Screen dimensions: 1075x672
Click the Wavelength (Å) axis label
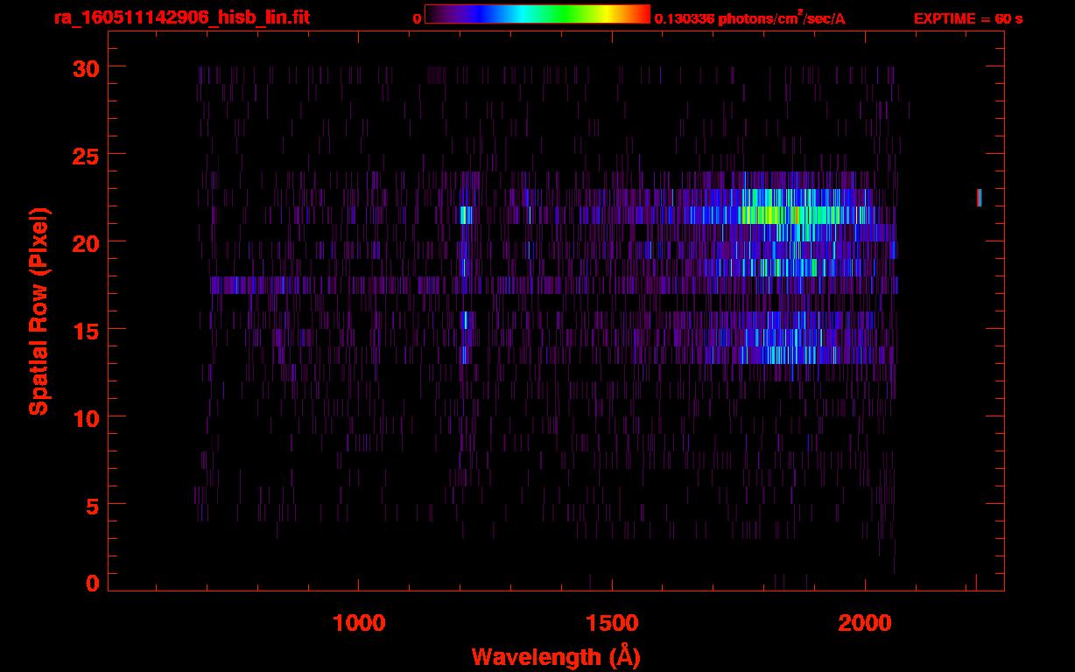pyautogui.click(x=555, y=656)
